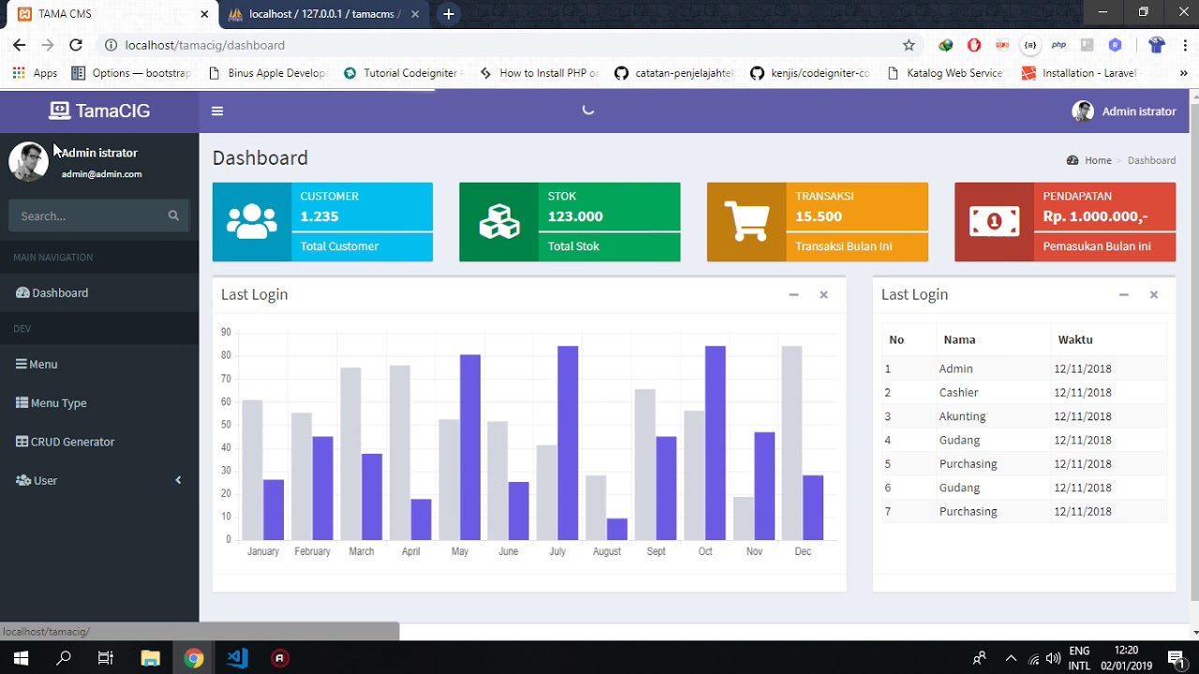Click the TamaCIG logo link
The image size is (1199, 674).
pyautogui.click(x=99, y=110)
